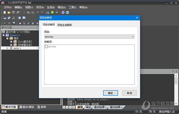This screenshot has height=114, width=179.
Task: Expand the [安卓基本类] node
Action: [x=11, y=45]
